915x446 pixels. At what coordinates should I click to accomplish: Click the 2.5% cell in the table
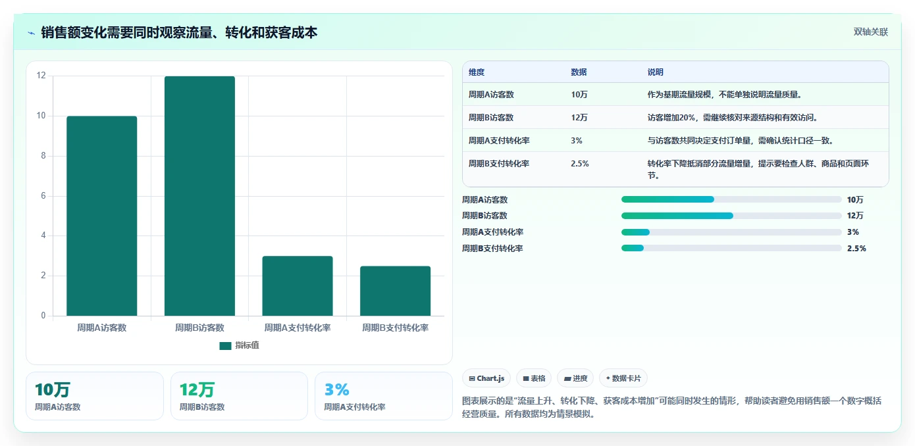tap(580, 164)
